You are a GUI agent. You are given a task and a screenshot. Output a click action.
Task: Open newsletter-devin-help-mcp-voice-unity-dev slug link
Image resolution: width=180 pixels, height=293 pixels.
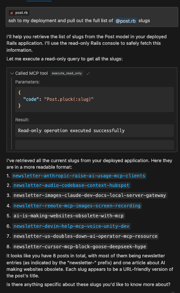[71, 226]
